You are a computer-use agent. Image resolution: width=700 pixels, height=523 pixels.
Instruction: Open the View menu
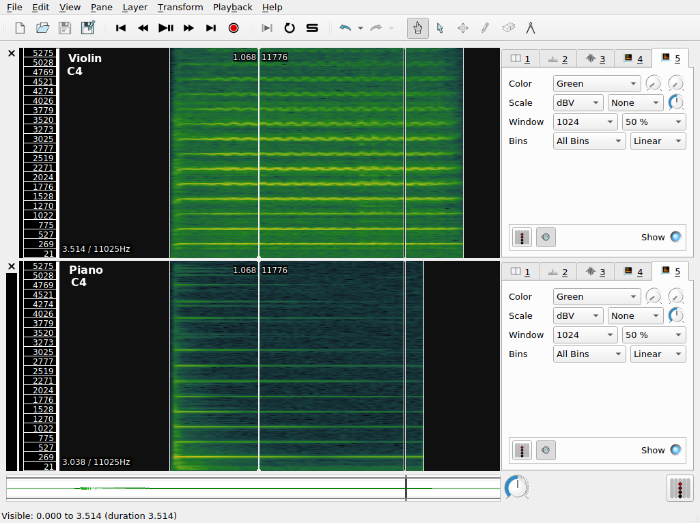tap(70, 7)
